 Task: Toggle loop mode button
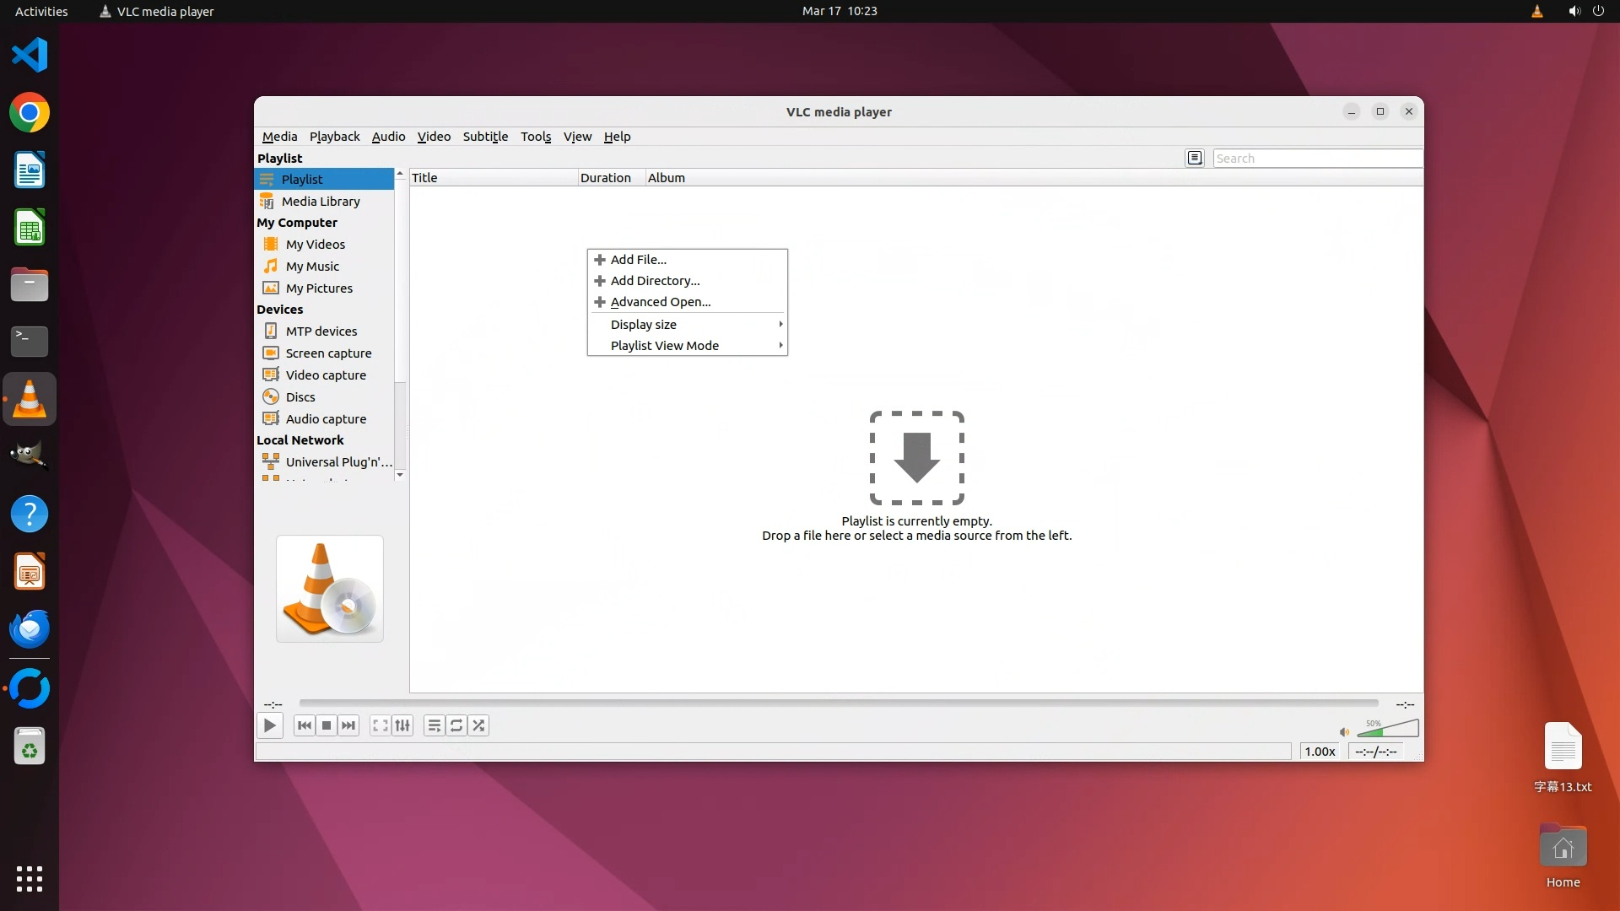click(456, 725)
